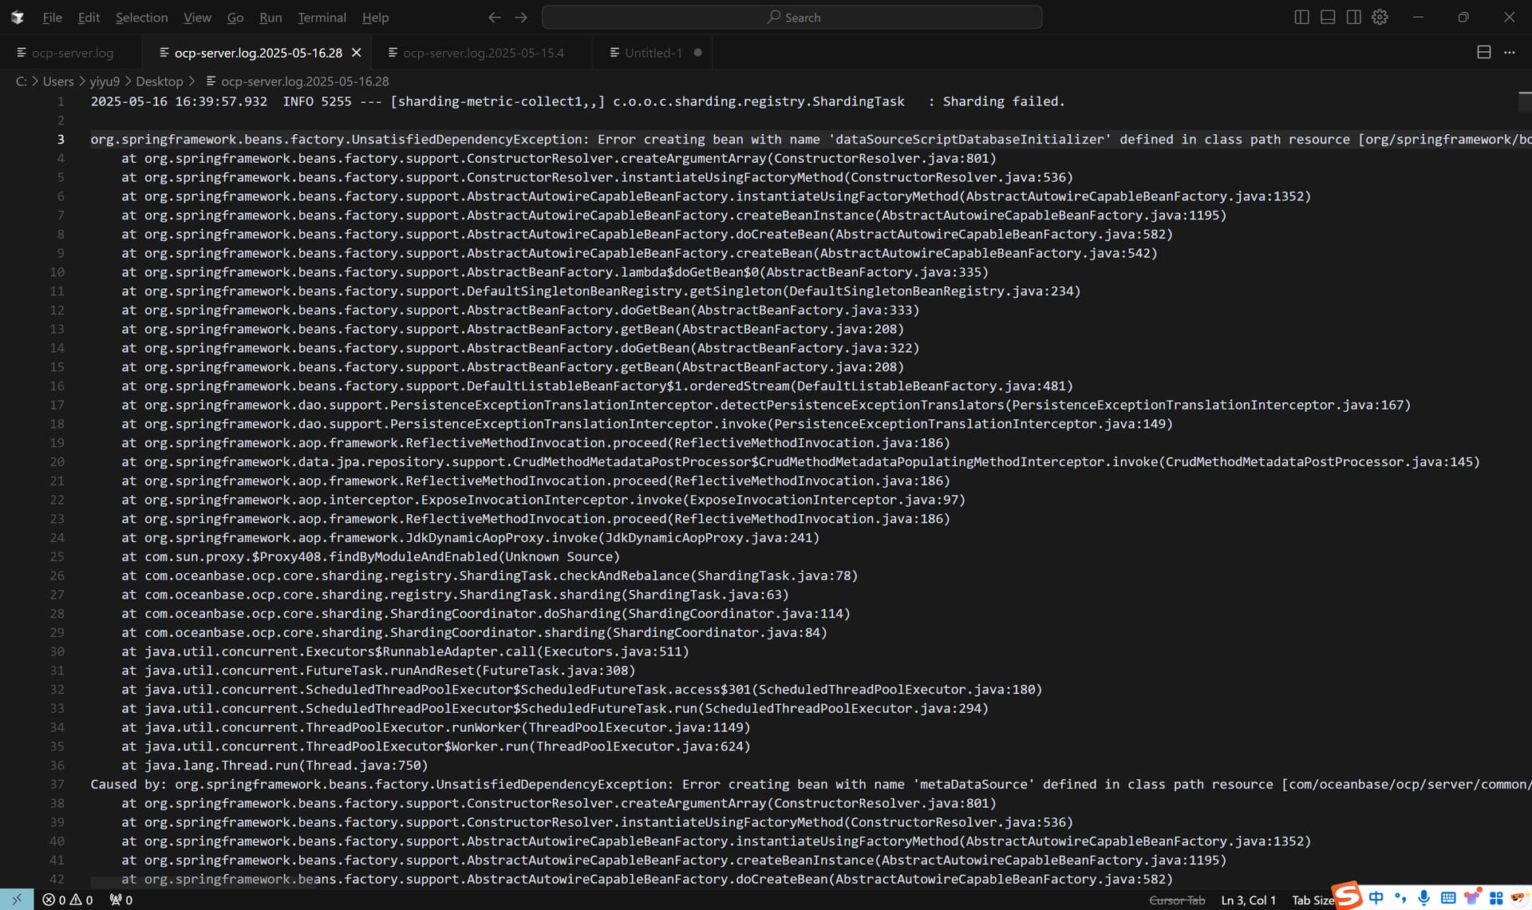Click Ln 3, Col 1 status button
The width and height of the screenshot is (1532, 910).
(1248, 900)
